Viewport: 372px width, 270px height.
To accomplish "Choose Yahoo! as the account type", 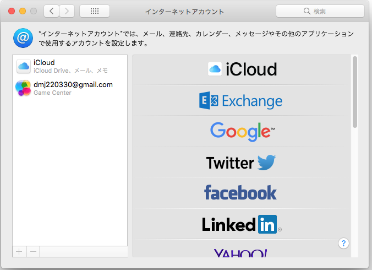I will point(242,249).
